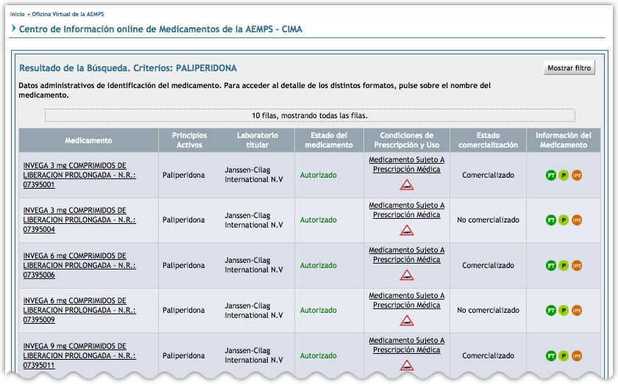Click IPE icon in the 07395006 row
618x384 pixels.
(577, 266)
